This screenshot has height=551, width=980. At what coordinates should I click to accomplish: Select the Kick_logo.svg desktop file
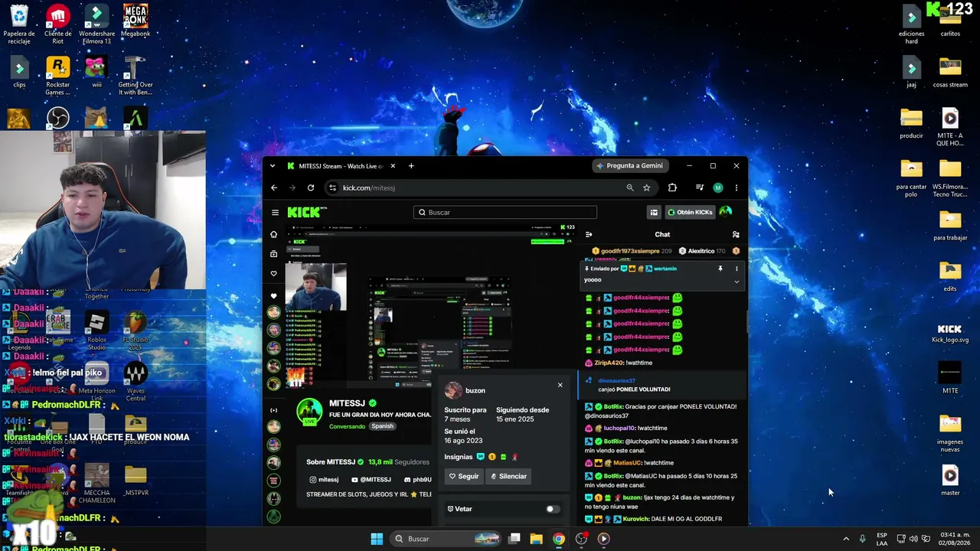tap(950, 332)
